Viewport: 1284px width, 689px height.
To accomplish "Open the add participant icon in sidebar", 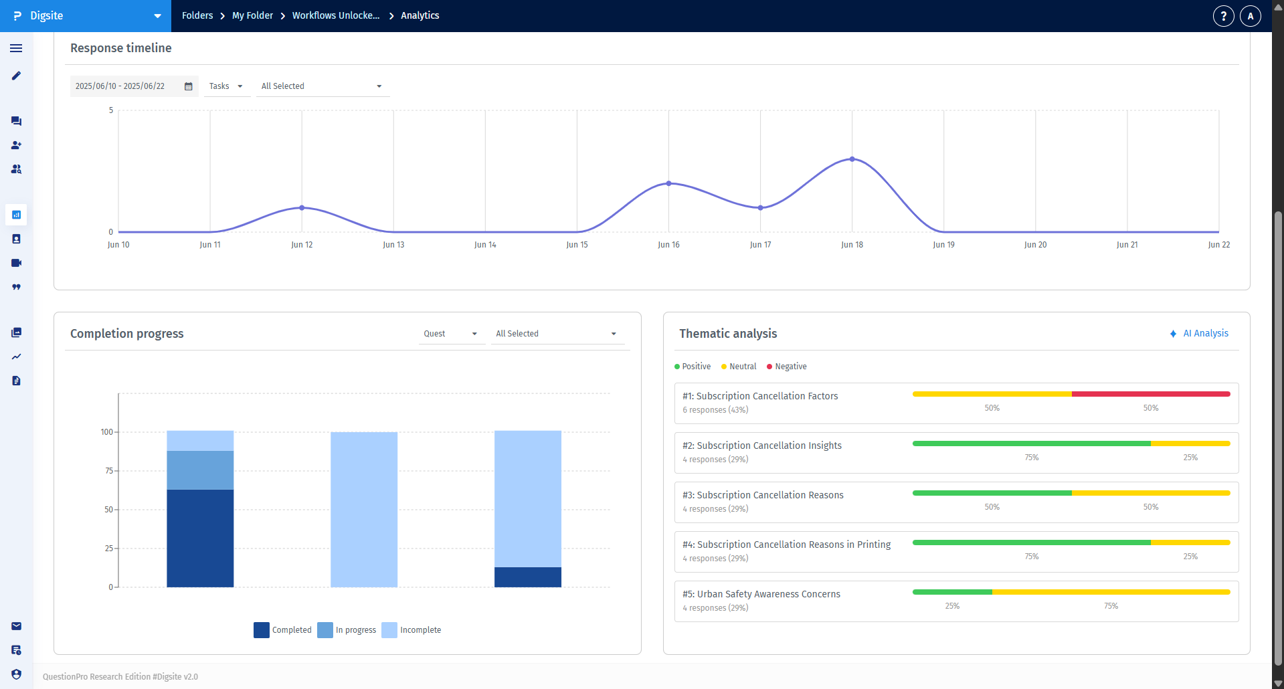I will click(16, 145).
